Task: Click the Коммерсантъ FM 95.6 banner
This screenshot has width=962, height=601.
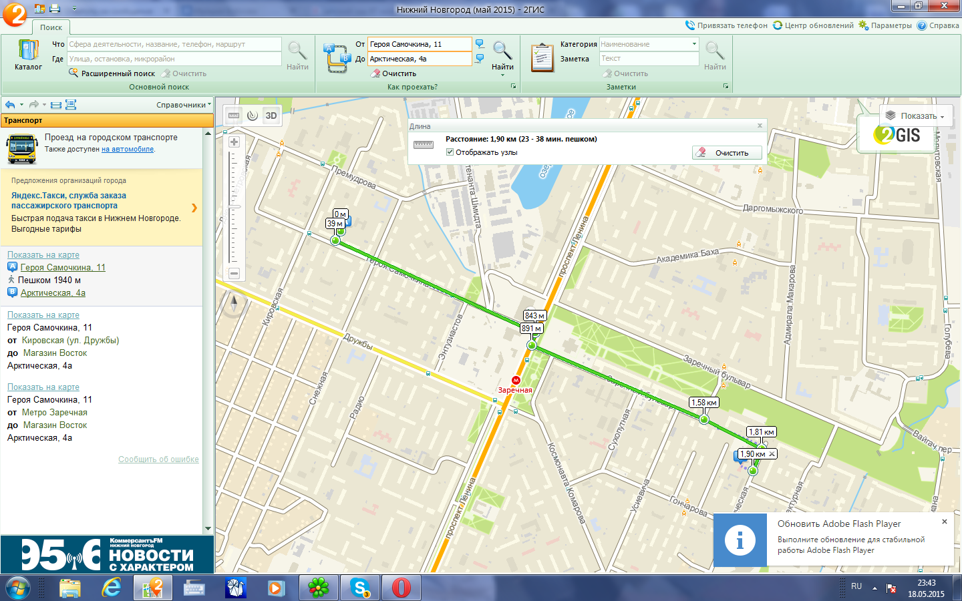Action: tap(107, 554)
